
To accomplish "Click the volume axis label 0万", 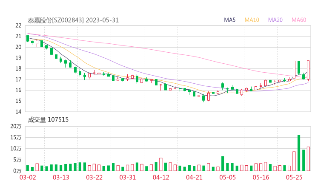I will (x=17, y=171).
